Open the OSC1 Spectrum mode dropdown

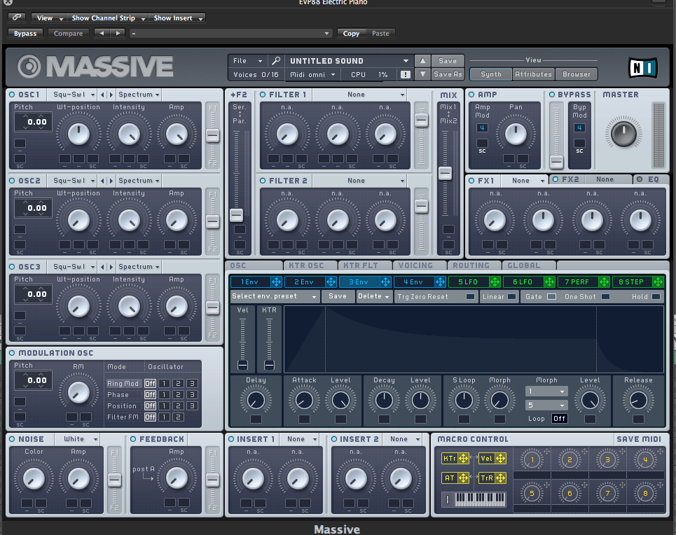click(x=139, y=95)
